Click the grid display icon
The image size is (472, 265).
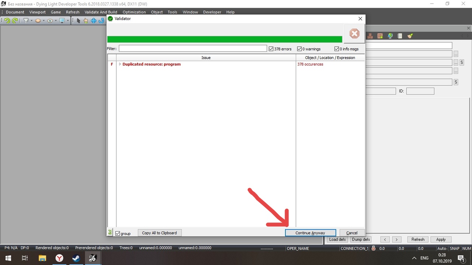(62, 21)
